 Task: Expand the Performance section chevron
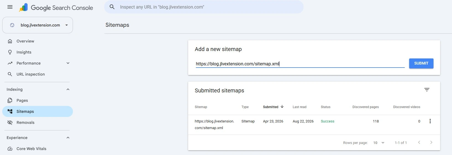click(x=68, y=63)
